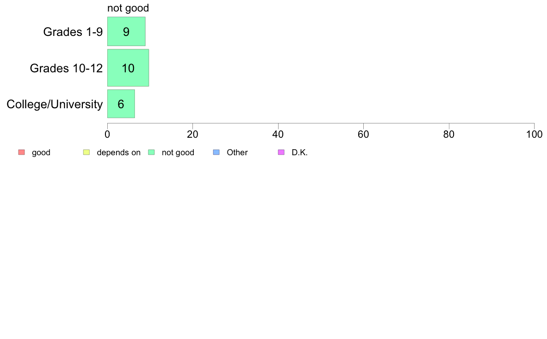Click the 0 tick on the axis
547x339 pixels.
[107, 134]
